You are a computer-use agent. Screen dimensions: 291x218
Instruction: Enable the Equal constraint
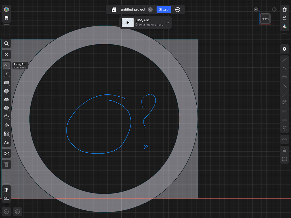point(284,120)
